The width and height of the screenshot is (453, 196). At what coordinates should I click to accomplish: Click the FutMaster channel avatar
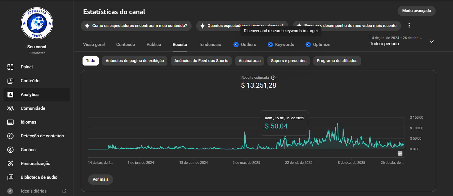point(37,23)
